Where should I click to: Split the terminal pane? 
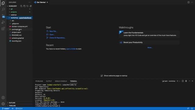coord(183,81)
